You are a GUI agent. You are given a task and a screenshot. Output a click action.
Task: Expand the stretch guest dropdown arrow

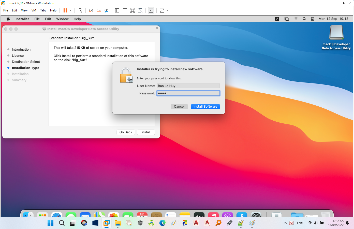[167, 10]
